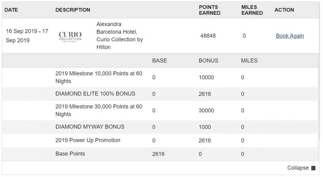
Task: Select the Alexandra Barcelona Hotel name
Action: tap(120, 36)
